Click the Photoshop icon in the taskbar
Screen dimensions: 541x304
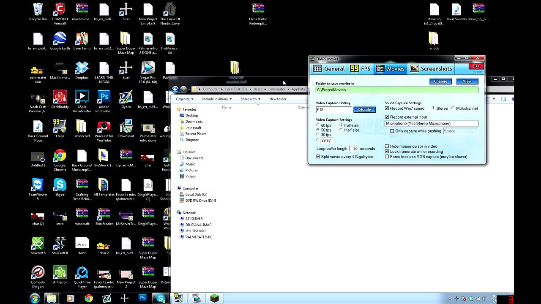tap(142, 298)
